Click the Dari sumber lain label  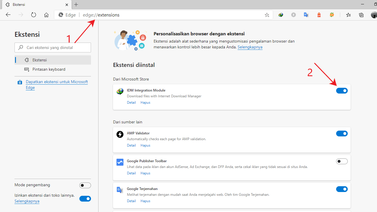point(128,122)
